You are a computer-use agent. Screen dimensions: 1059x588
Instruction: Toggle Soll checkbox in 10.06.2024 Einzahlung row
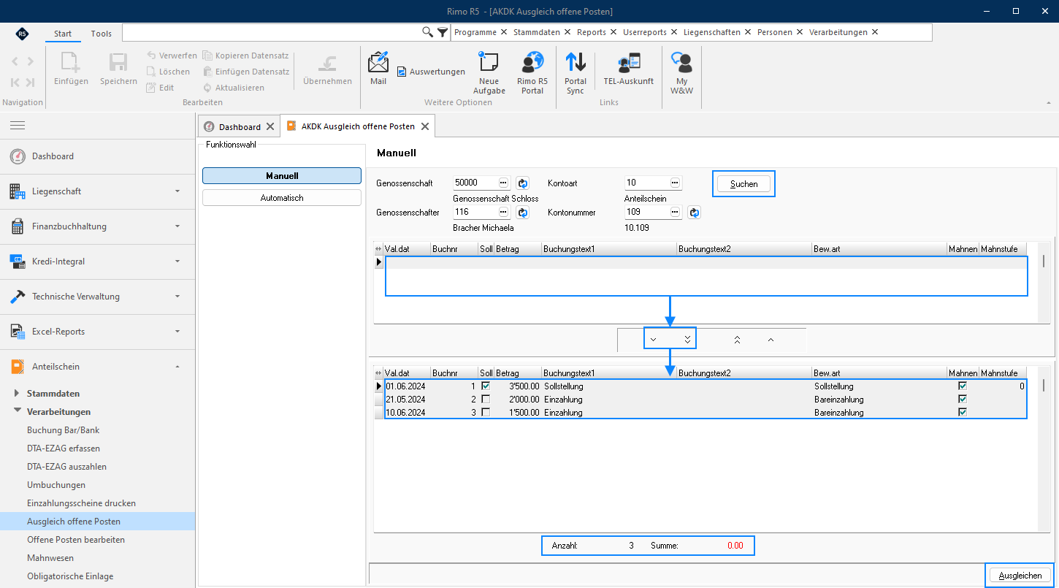(486, 412)
